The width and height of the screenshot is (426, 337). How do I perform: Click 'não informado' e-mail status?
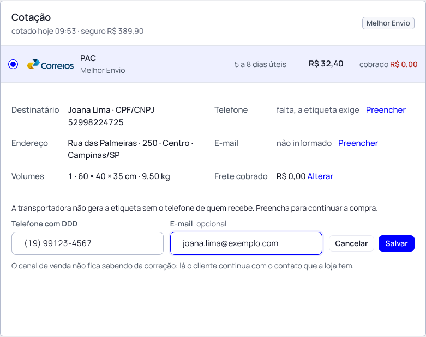tap(304, 143)
